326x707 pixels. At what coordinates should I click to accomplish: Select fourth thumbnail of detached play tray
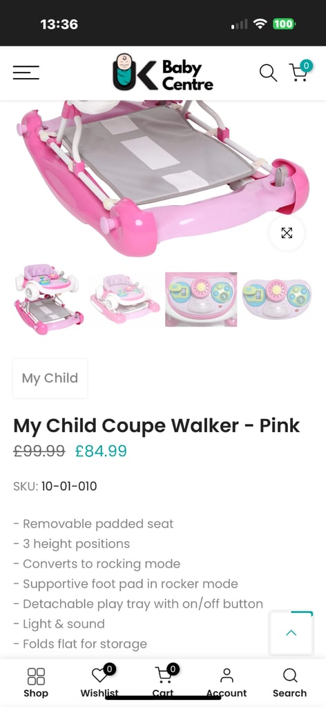coord(277,300)
